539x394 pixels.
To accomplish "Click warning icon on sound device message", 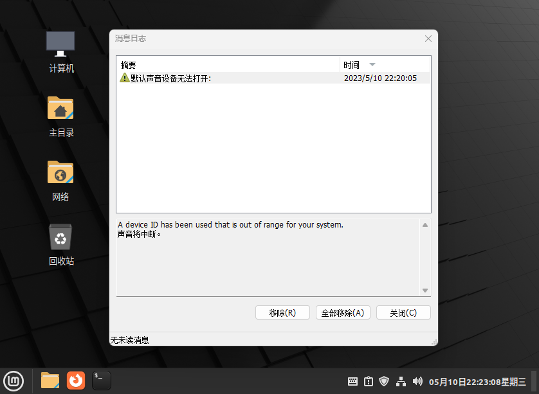I will pos(124,78).
